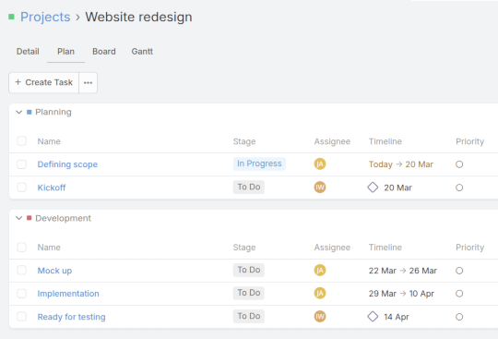Select all tasks in Development header checkbox

click(21, 248)
